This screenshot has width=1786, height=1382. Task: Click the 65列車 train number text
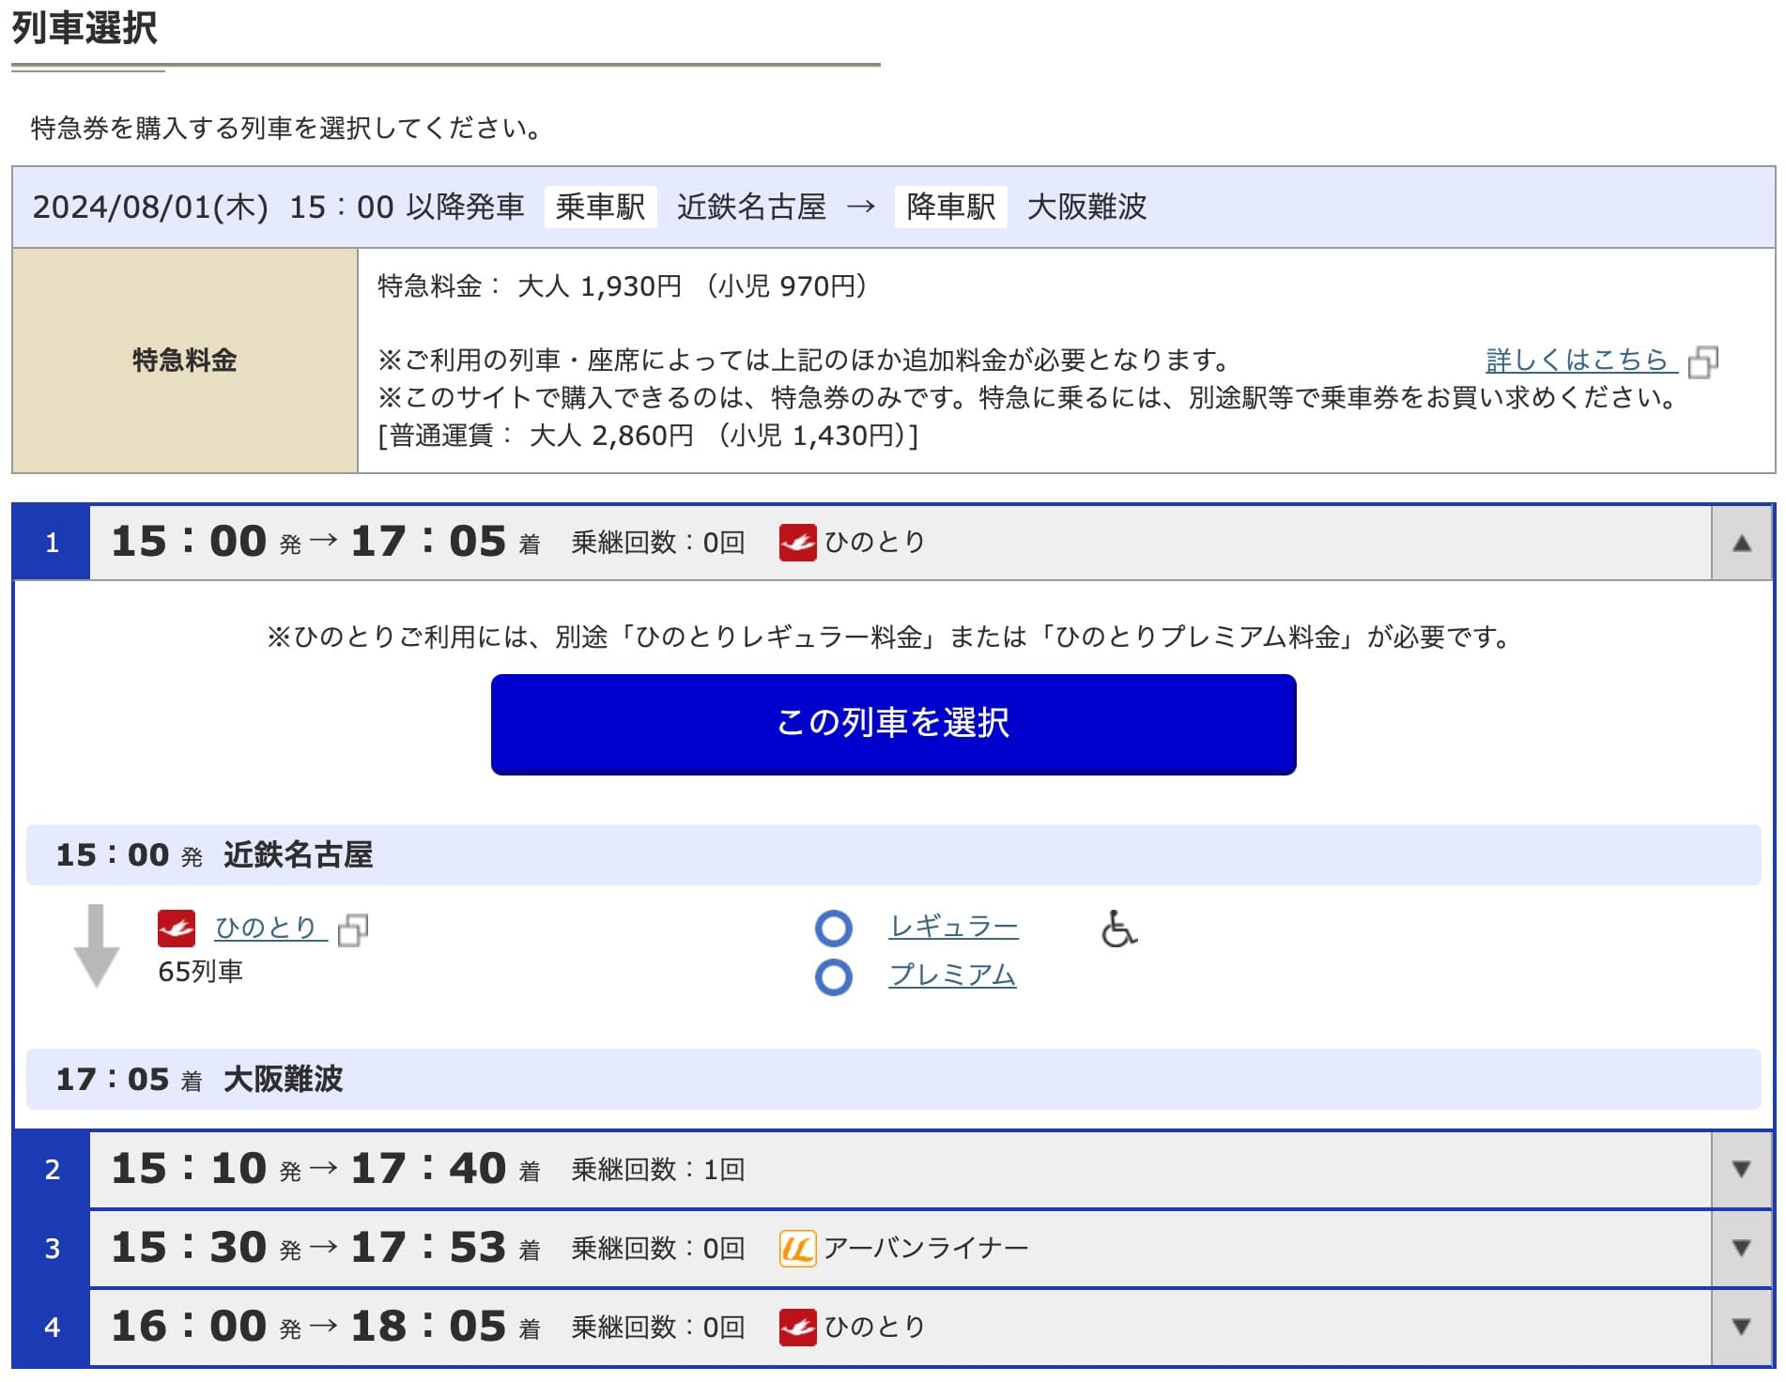coord(200,973)
